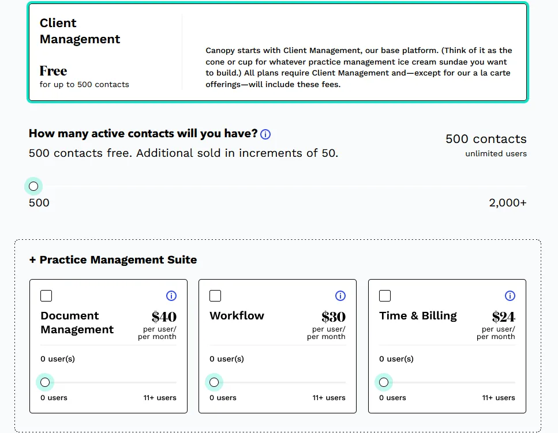Click the Time & Billing title text
Viewport: 558px width, 433px height.
[418, 316]
